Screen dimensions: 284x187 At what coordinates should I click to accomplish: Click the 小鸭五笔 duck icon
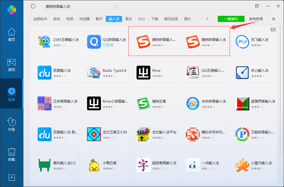click(94, 165)
